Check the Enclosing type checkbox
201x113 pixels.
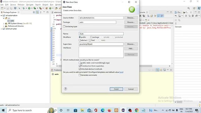pos(64,26)
